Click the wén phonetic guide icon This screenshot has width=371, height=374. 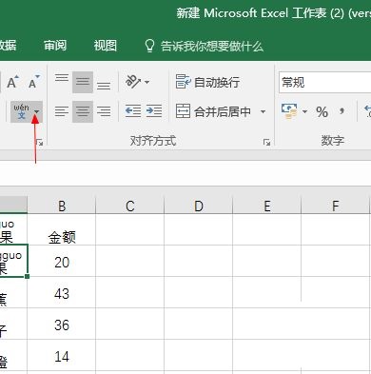point(21,111)
